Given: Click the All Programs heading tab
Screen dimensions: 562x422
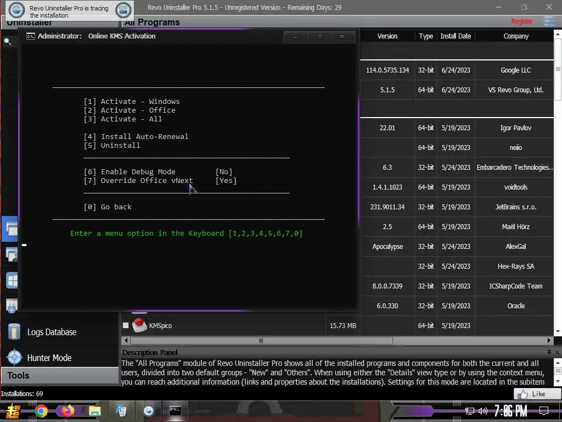Looking at the screenshot, I should tap(152, 22).
